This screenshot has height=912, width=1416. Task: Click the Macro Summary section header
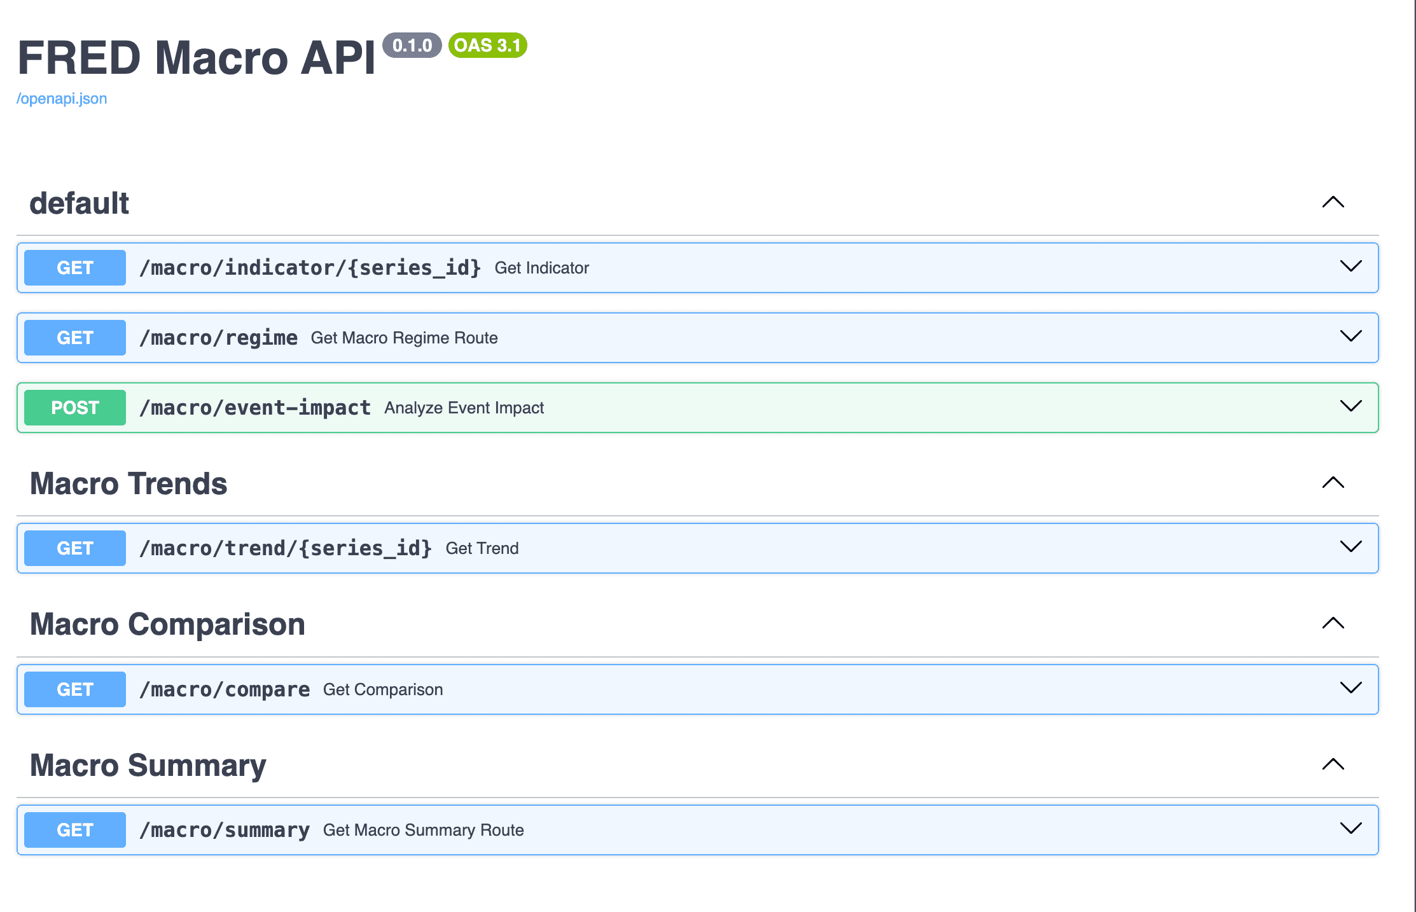tap(148, 765)
